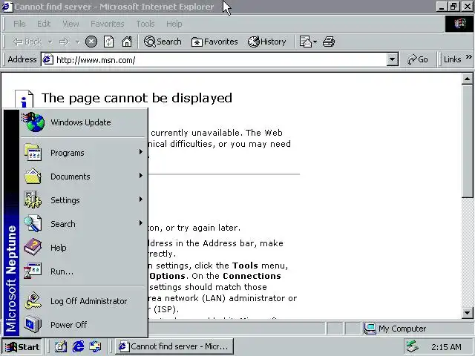The height and width of the screenshot is (356, 475).
Task: Expand the Start menu Search submenu arrow
Action: pos(140,222)
